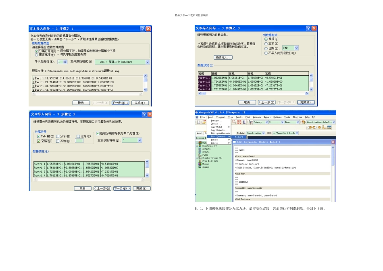Click the Spectrums tree icon
This screenshot has width=383, height=271.
pyautogui.click(x=200, y=146)
